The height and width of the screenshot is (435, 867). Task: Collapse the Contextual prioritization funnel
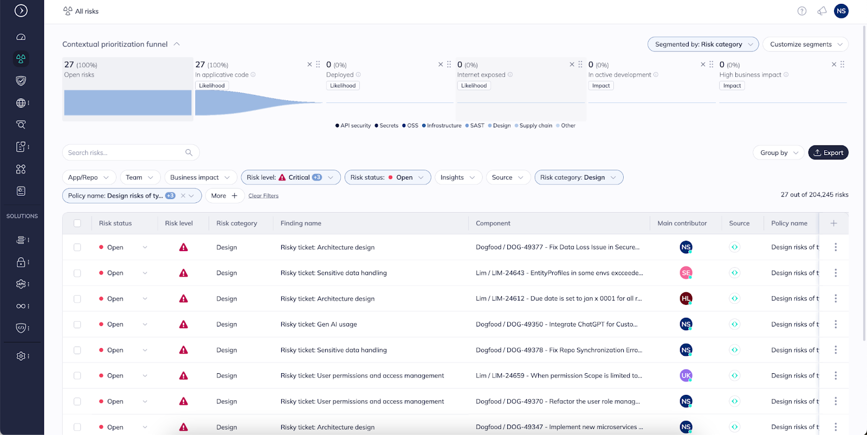click(177, 44)
